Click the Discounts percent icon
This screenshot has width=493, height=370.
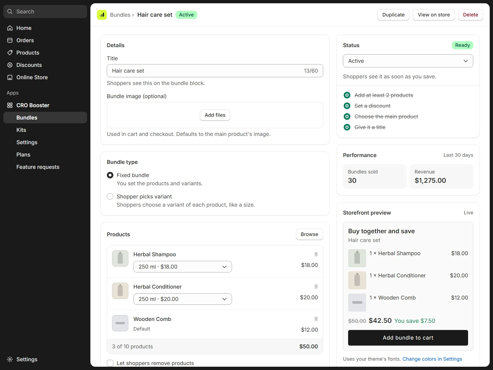[x=10, y=65]
